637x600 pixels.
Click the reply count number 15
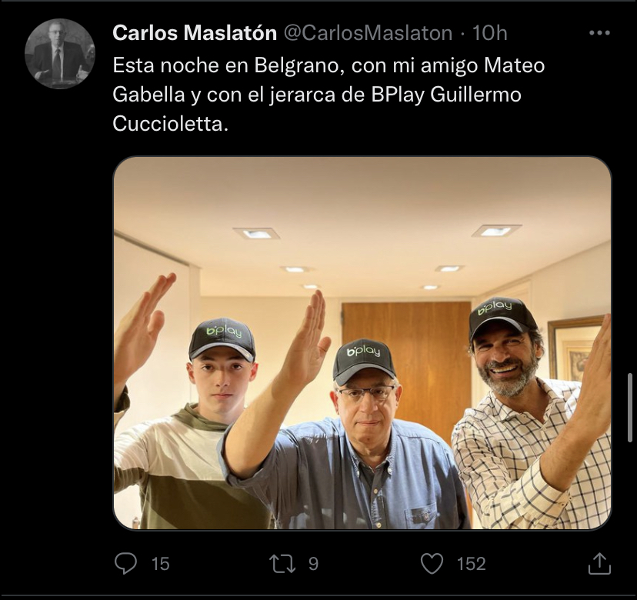click(x=160, y=564)
